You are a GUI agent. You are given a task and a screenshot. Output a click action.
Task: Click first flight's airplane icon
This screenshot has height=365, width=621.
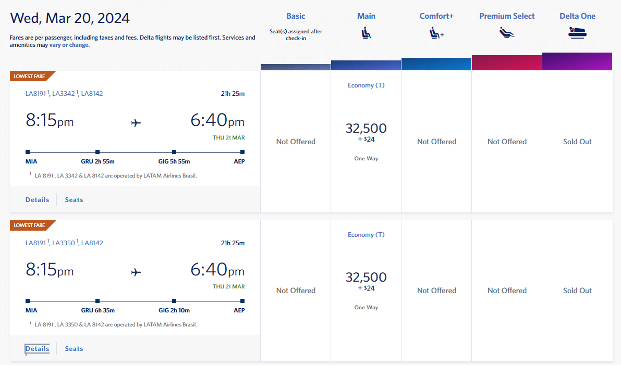136,123
